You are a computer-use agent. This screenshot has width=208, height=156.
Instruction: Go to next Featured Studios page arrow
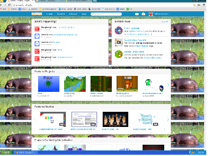pyautogui.click(x=168, y=120)
